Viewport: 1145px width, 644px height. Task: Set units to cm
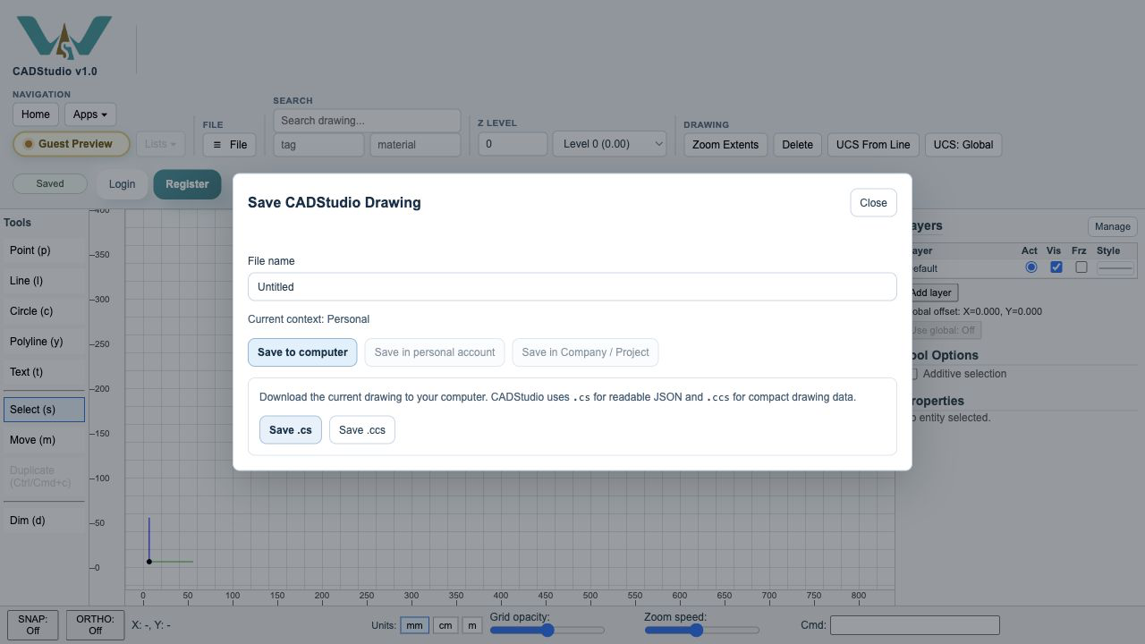(x=445, y=625)
